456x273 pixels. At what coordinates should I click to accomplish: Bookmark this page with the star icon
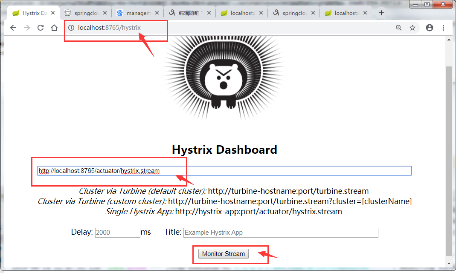point(412,28)
